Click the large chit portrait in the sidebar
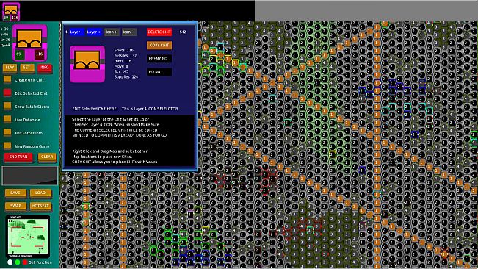 [x=29, y=43]
